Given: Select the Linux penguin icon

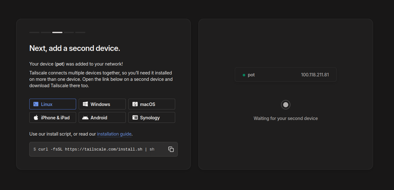Looking at the screenshot, I should coord(36,104).
